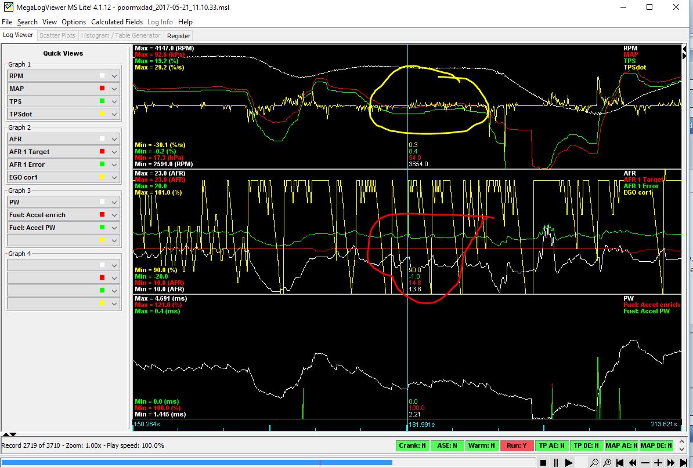Click the Quick Views heading
This screenshot has height=468, width=693.
tap(63, 53)
